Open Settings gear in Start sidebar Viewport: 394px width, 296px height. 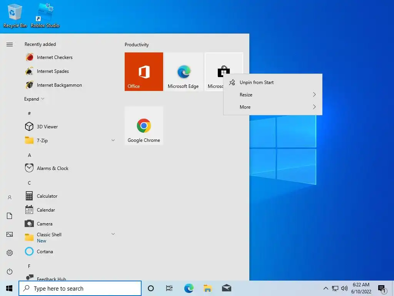pyautogui.click(x=10, y=253)
